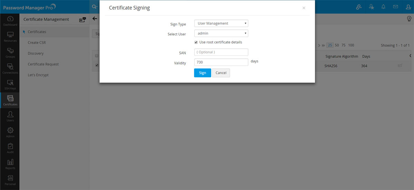Screen dimensions: 414x190
Task: Show 100 rows per page
Action: 351,45
